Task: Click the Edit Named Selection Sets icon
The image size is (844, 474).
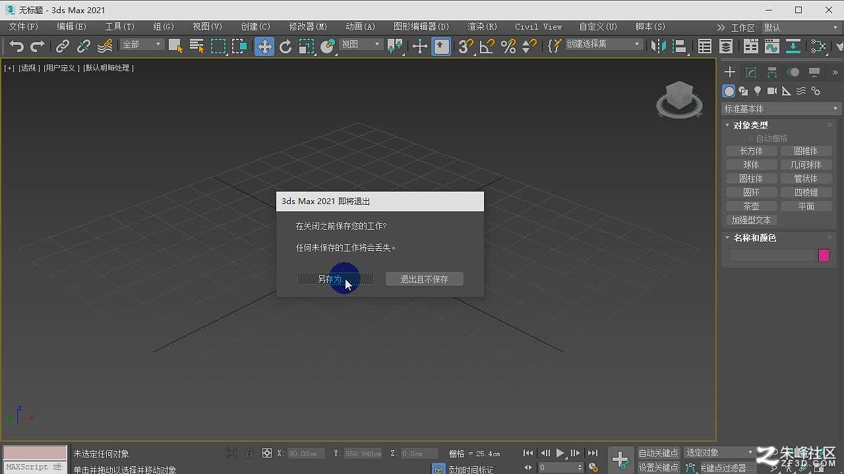Action: (x=555, y=46)
